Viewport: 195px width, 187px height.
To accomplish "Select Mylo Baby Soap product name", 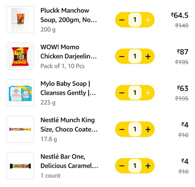I will coord(68,88).
